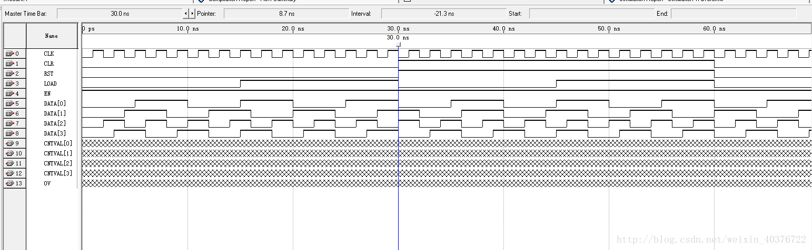Select the DATA[0] input pin icon
The width and height of the screenshot is (812, 250).
(x=9, y=103)
